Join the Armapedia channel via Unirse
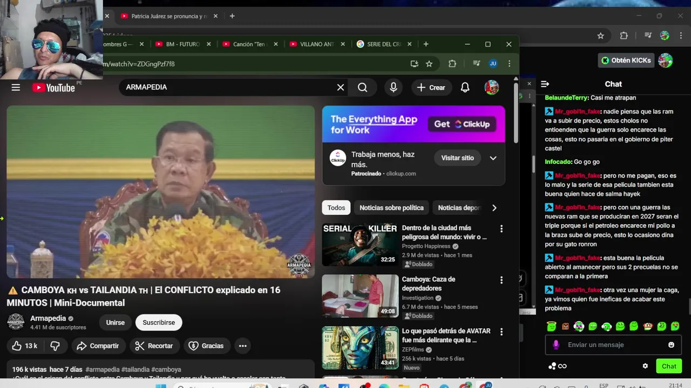691x388 pixels. [x=115, y=322]
